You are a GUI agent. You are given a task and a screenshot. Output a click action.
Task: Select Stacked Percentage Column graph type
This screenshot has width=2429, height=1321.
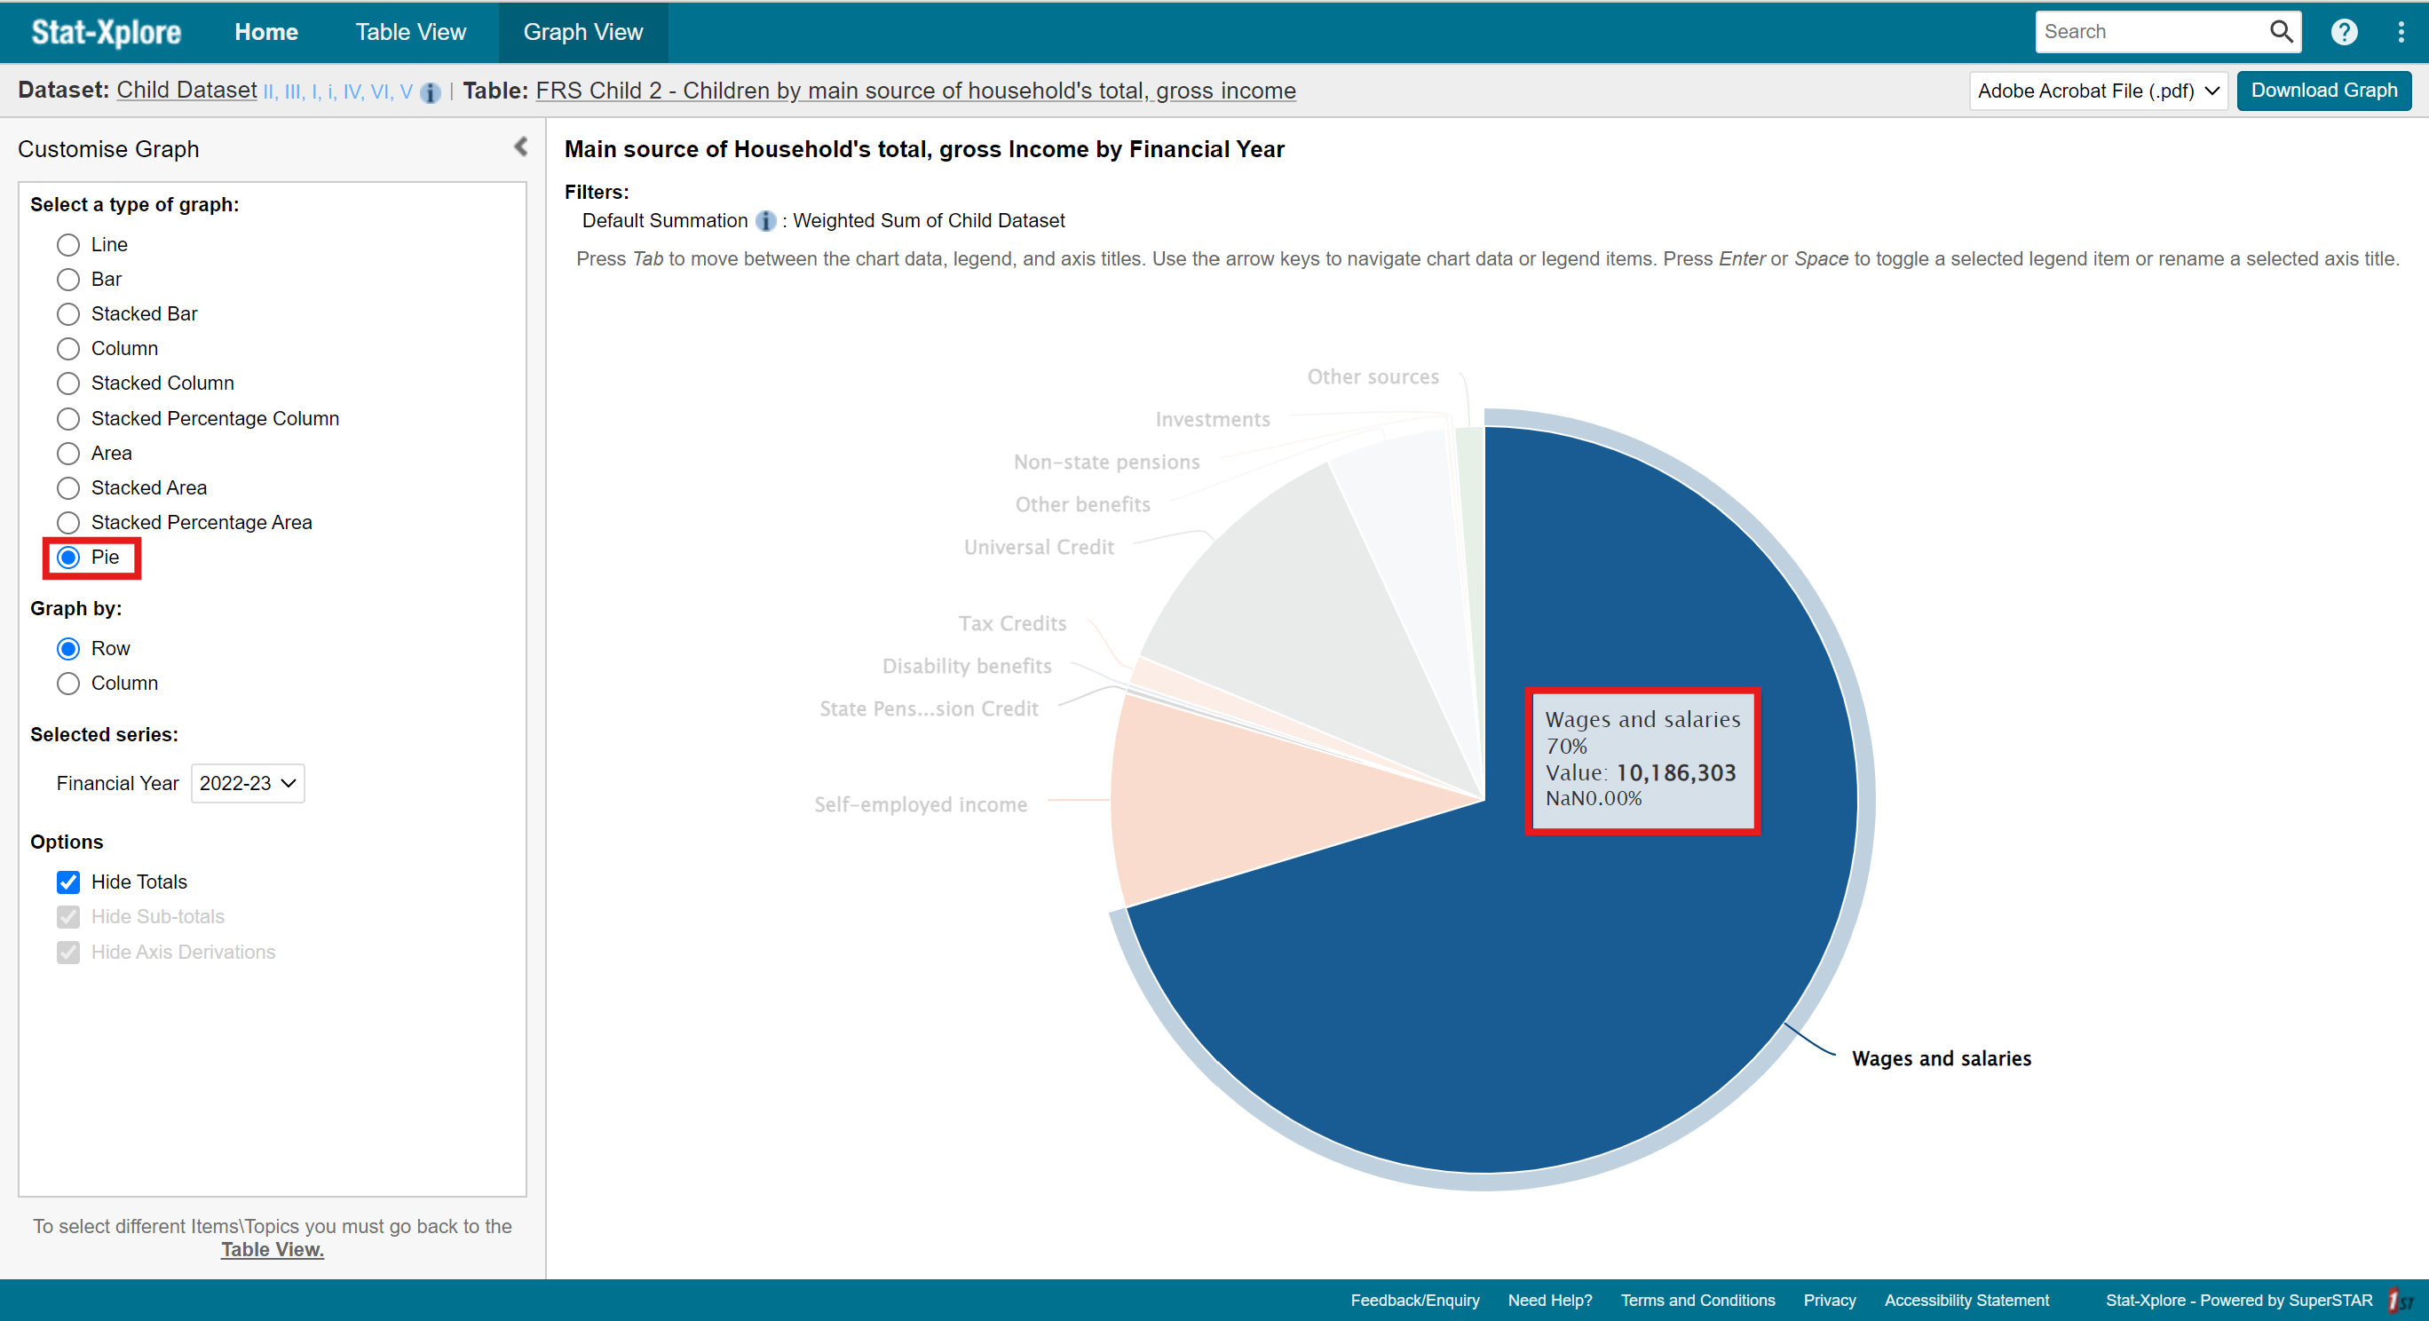pyautogui.click(x=67, y=419)
